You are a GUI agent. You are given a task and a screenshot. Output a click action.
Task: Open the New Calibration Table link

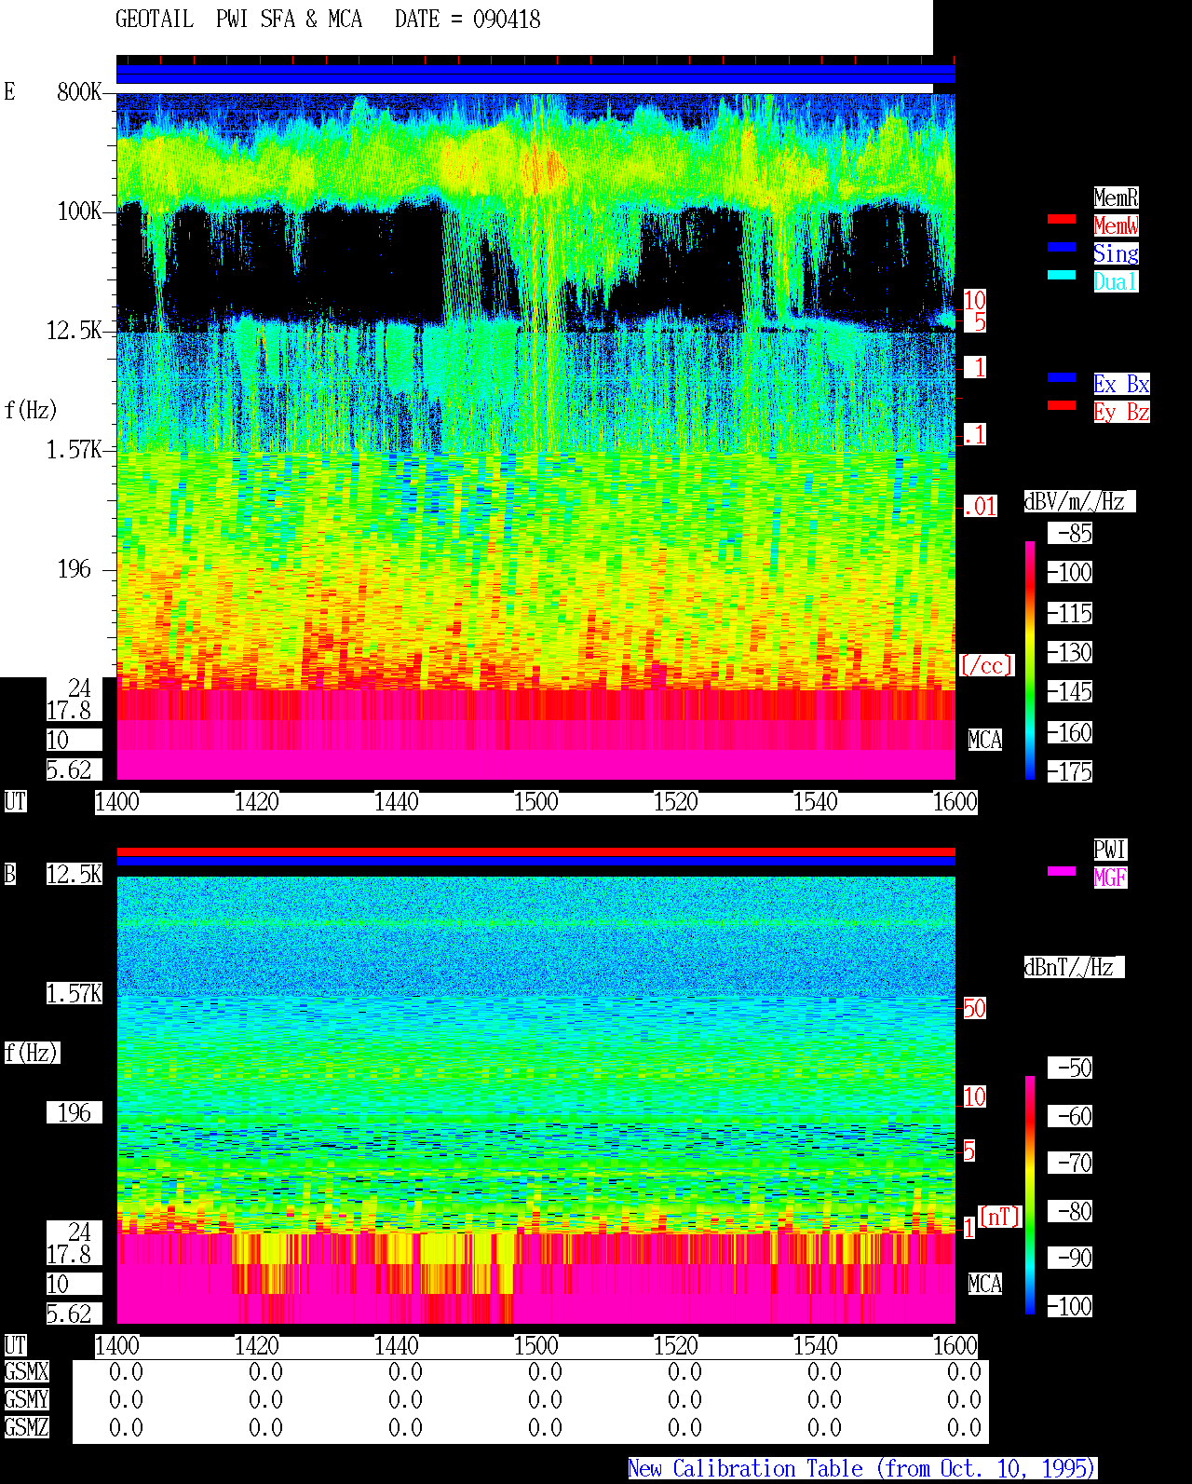(862, 1469)
